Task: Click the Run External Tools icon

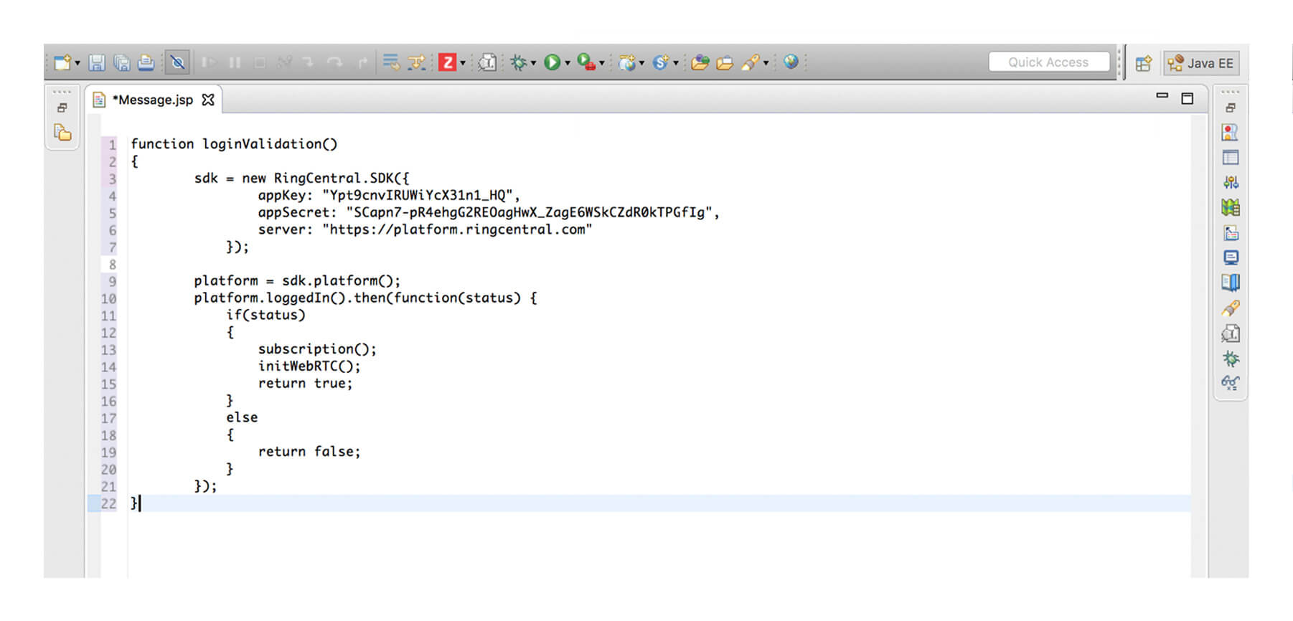Action: pyautogui.click(x=586, y=63)
